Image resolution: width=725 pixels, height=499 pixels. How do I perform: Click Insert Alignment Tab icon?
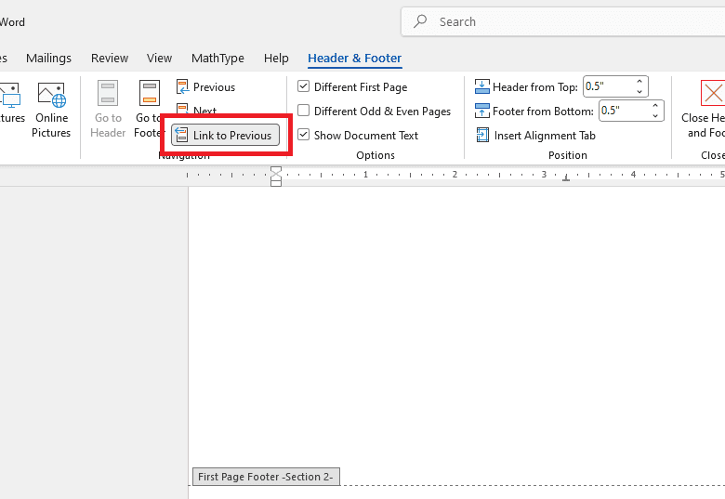click(x=482, y=135)
